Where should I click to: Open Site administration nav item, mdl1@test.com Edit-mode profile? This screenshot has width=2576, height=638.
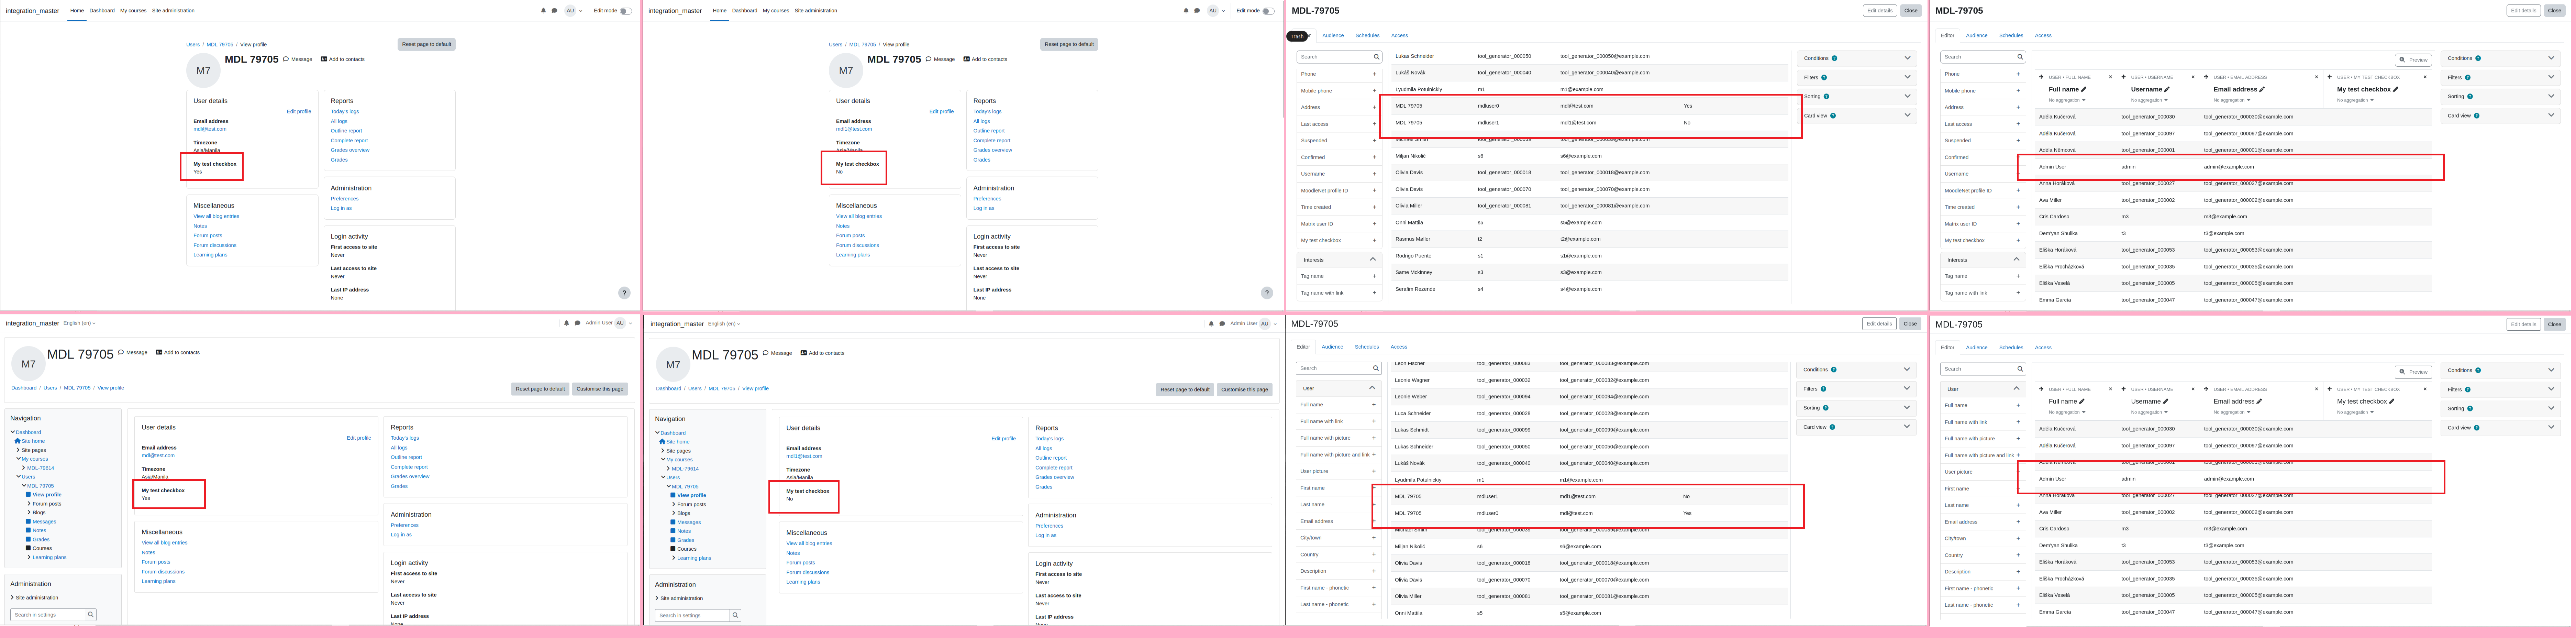click(816, 11)
